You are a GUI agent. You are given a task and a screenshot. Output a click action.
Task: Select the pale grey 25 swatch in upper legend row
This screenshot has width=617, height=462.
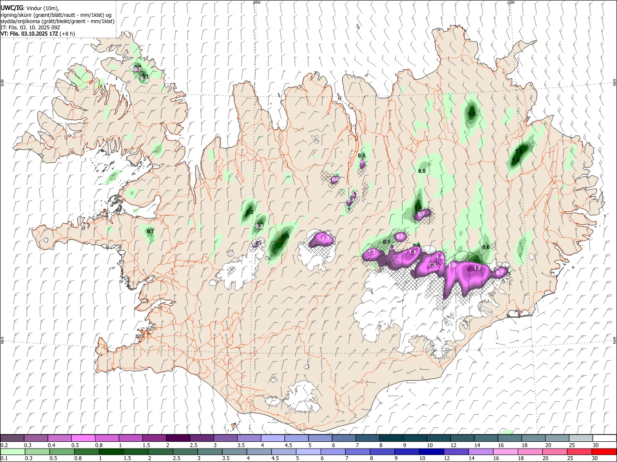coord(580,438)
